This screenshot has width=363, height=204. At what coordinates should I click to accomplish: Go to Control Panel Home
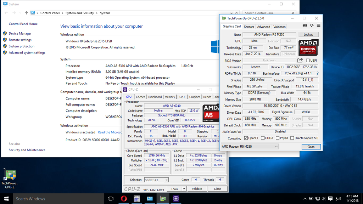click(23, 24)
